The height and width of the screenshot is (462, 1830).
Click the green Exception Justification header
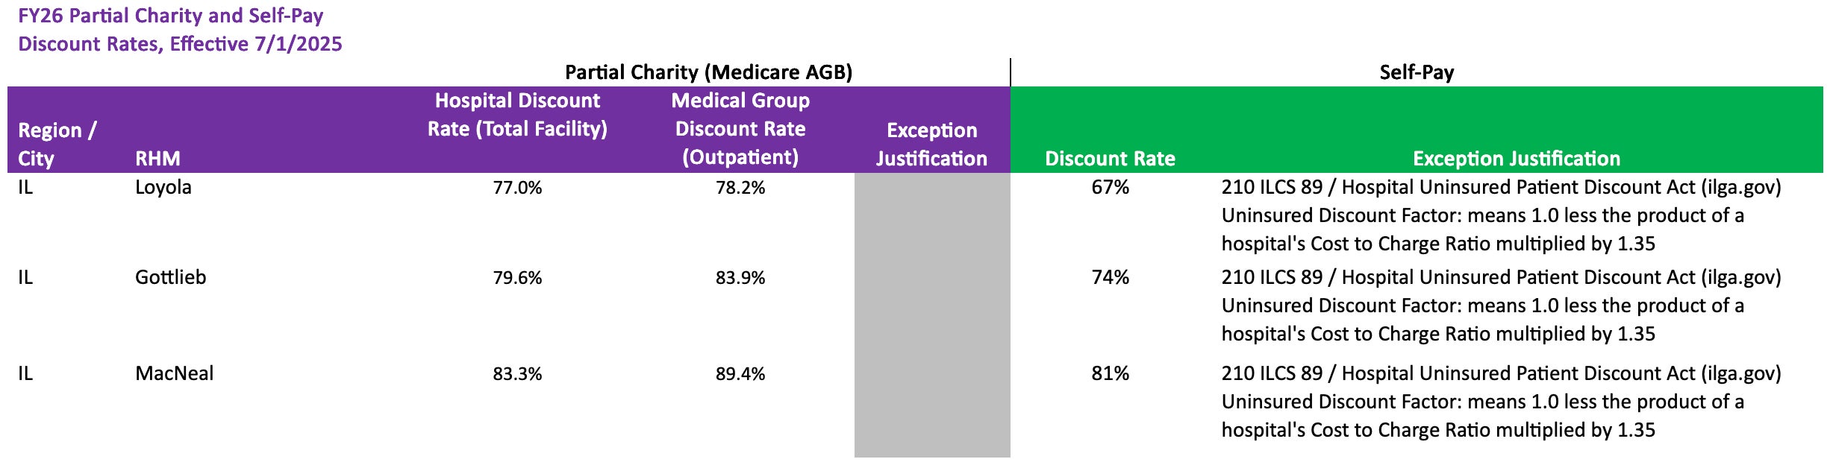pos(1516,158)
